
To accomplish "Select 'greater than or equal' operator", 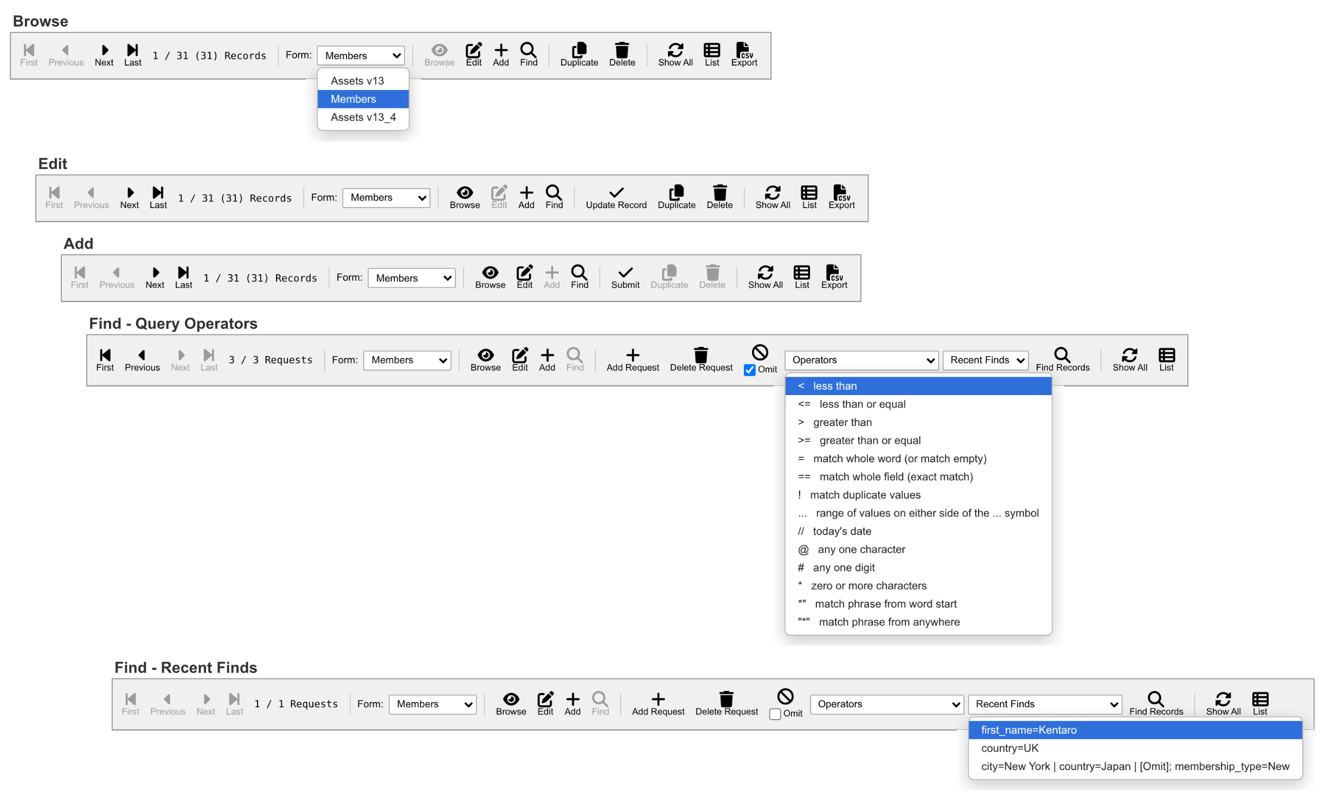I will point(918,441).
